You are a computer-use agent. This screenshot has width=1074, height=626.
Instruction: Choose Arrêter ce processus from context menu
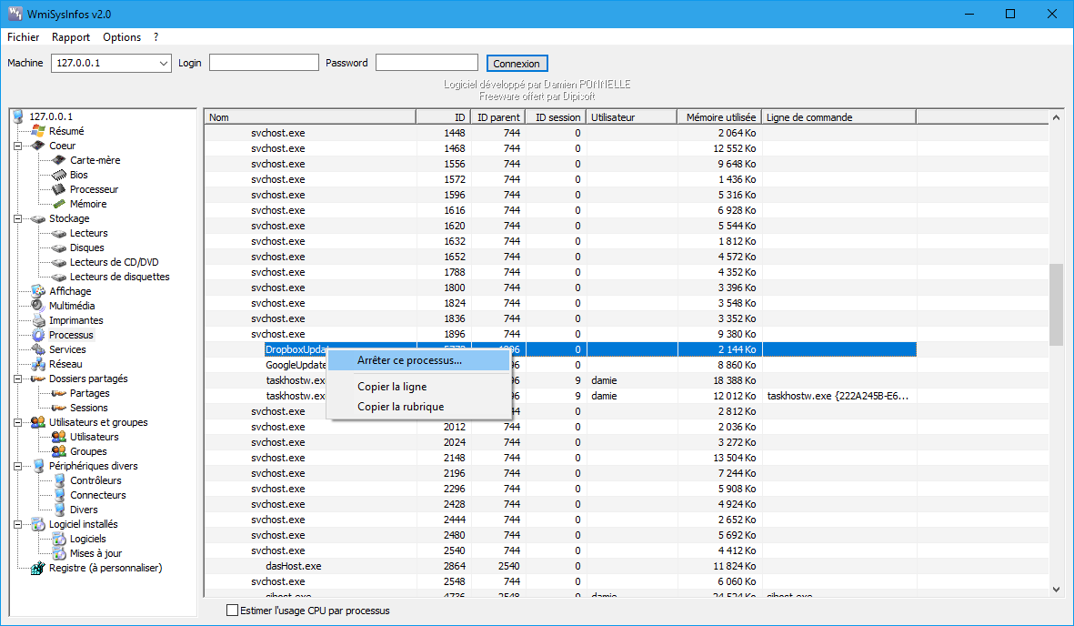(x=409, y=360)
